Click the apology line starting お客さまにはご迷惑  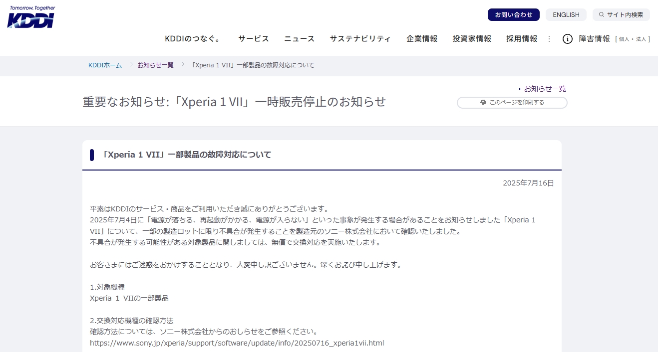246,265
